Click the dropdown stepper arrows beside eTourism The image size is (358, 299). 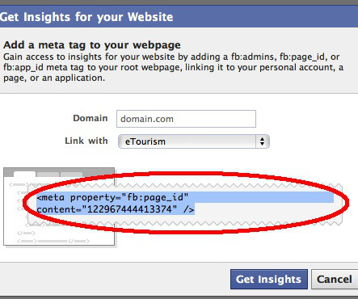pos(263,141)
